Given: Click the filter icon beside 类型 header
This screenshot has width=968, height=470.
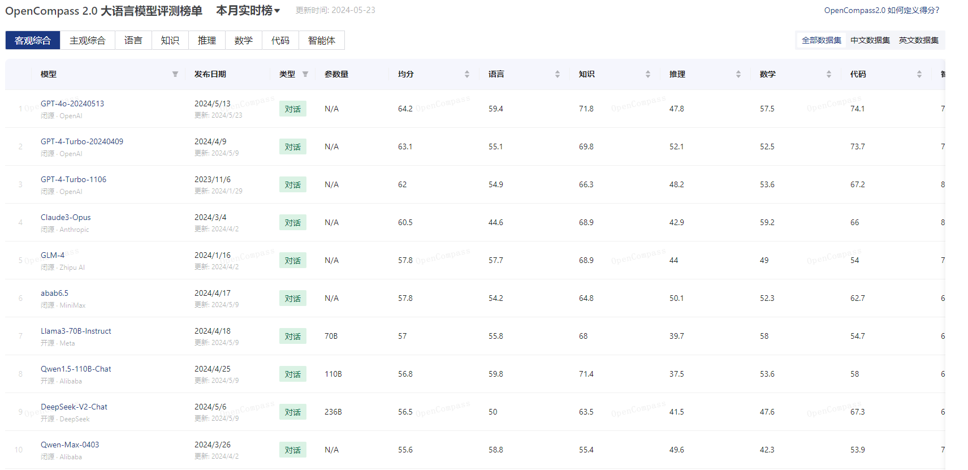Looking at the screenshot, I should coord(305,74).
